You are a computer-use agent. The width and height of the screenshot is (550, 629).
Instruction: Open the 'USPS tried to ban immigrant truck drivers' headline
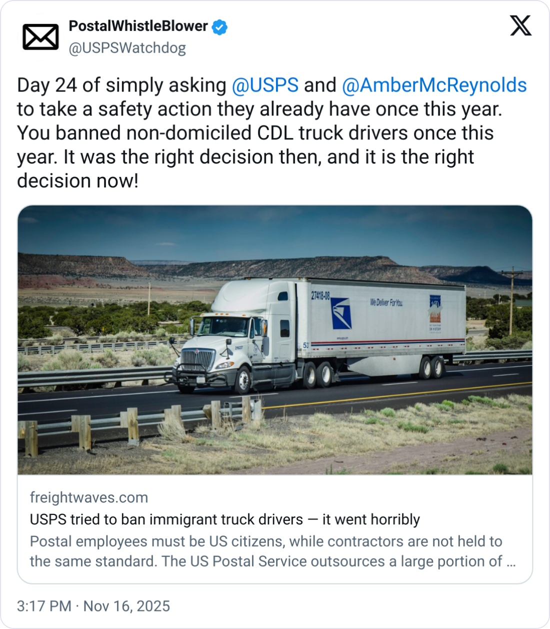[x=225, y=519]
